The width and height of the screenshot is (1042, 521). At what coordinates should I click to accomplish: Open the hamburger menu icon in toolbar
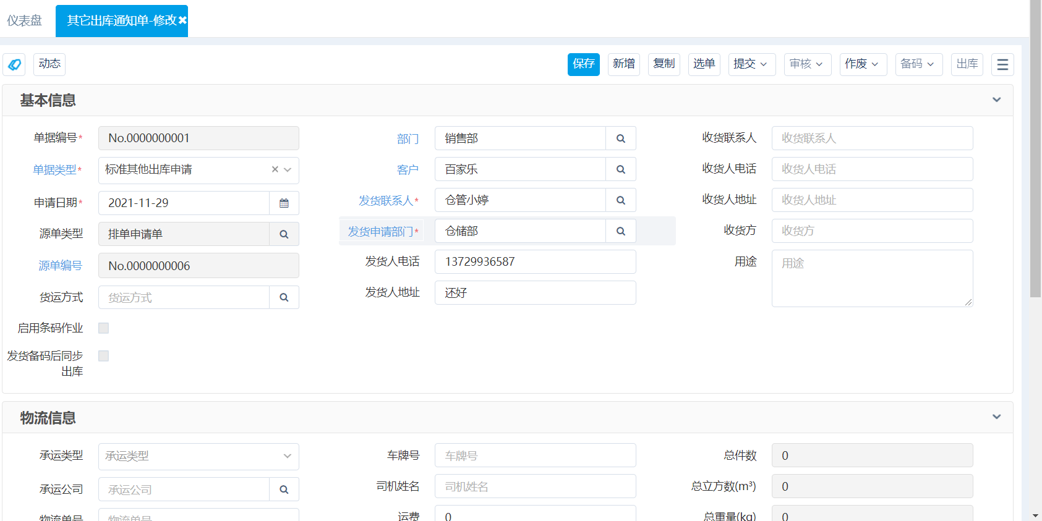pyautogui.click(x=1002, y=64)
